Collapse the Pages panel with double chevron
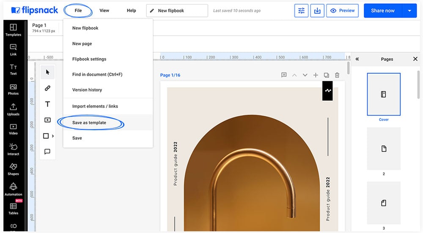 tap(357, 59)
